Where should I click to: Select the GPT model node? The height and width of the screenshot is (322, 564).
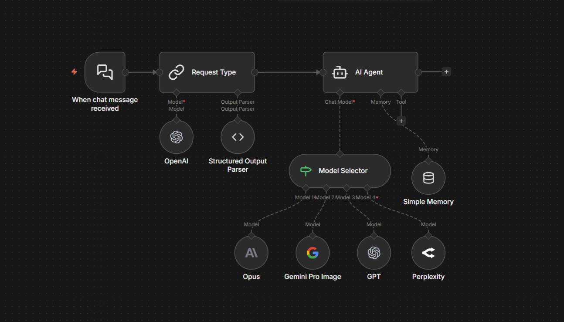374,253
